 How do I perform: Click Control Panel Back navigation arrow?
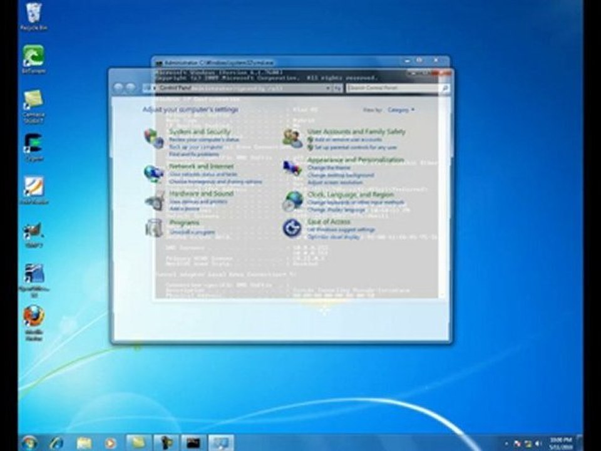click(x=118, y=88)
